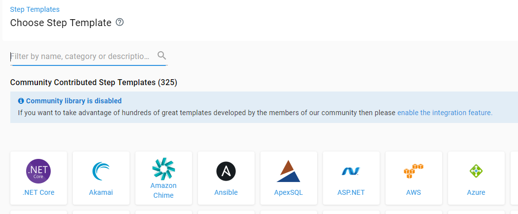Open the Amazon Chime category label
The width and height of the screenshot is (518, 214).
[x=163, y=190]
